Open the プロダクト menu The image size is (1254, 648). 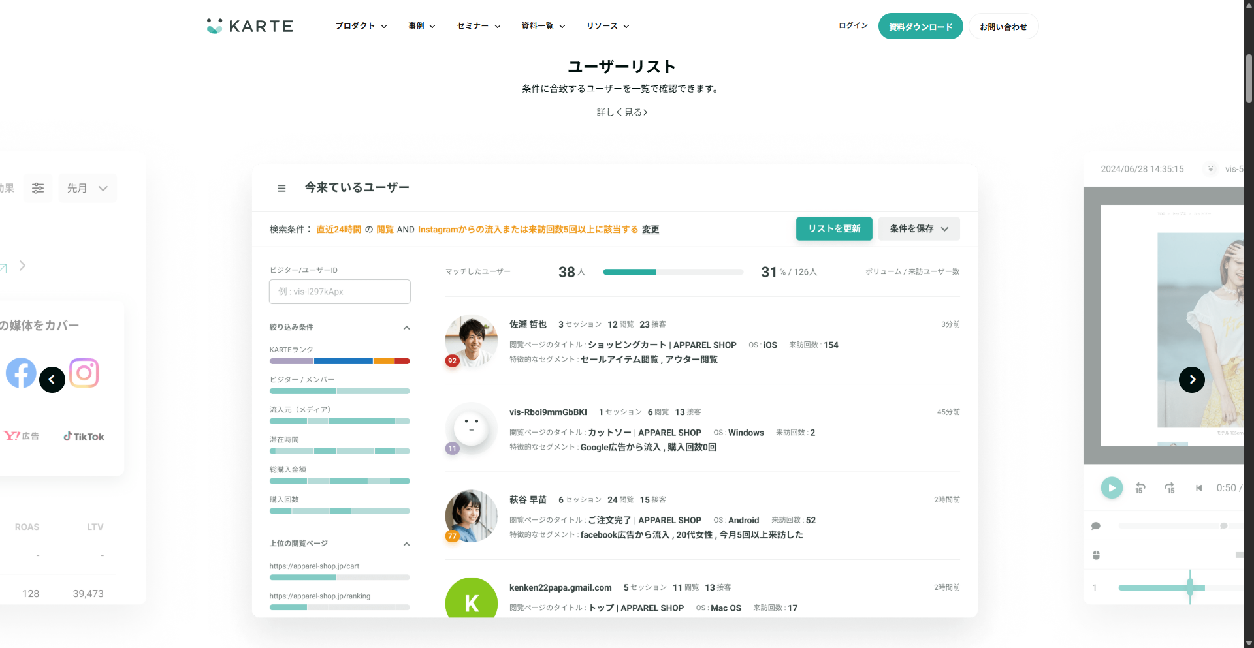(x=361, y=26)
